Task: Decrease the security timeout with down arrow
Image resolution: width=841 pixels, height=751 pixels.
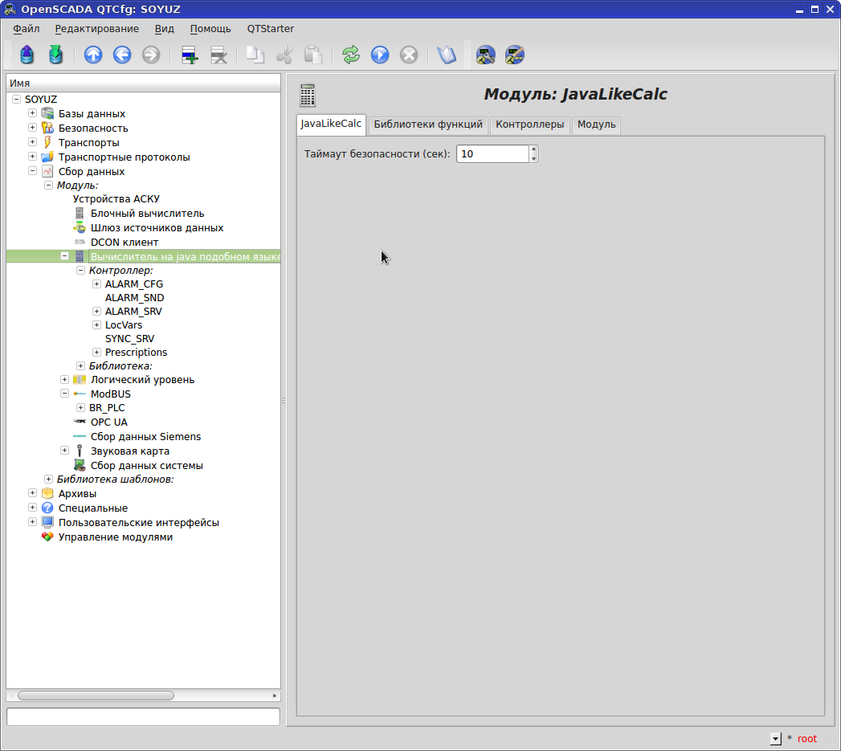Action: click(x=533, y=158)
